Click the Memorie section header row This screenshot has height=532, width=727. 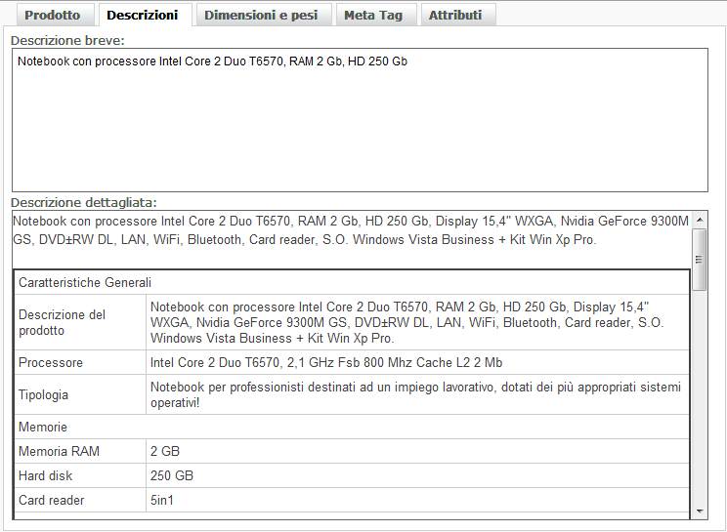(350, 428)
